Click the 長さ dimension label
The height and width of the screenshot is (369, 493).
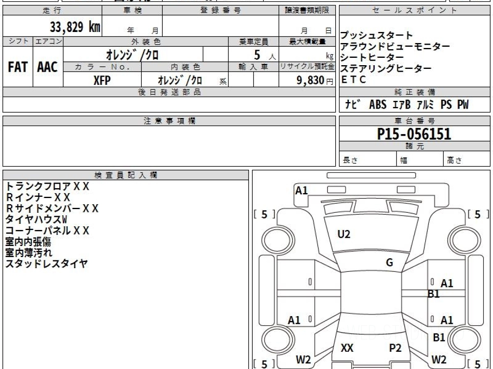pos(350,161)
